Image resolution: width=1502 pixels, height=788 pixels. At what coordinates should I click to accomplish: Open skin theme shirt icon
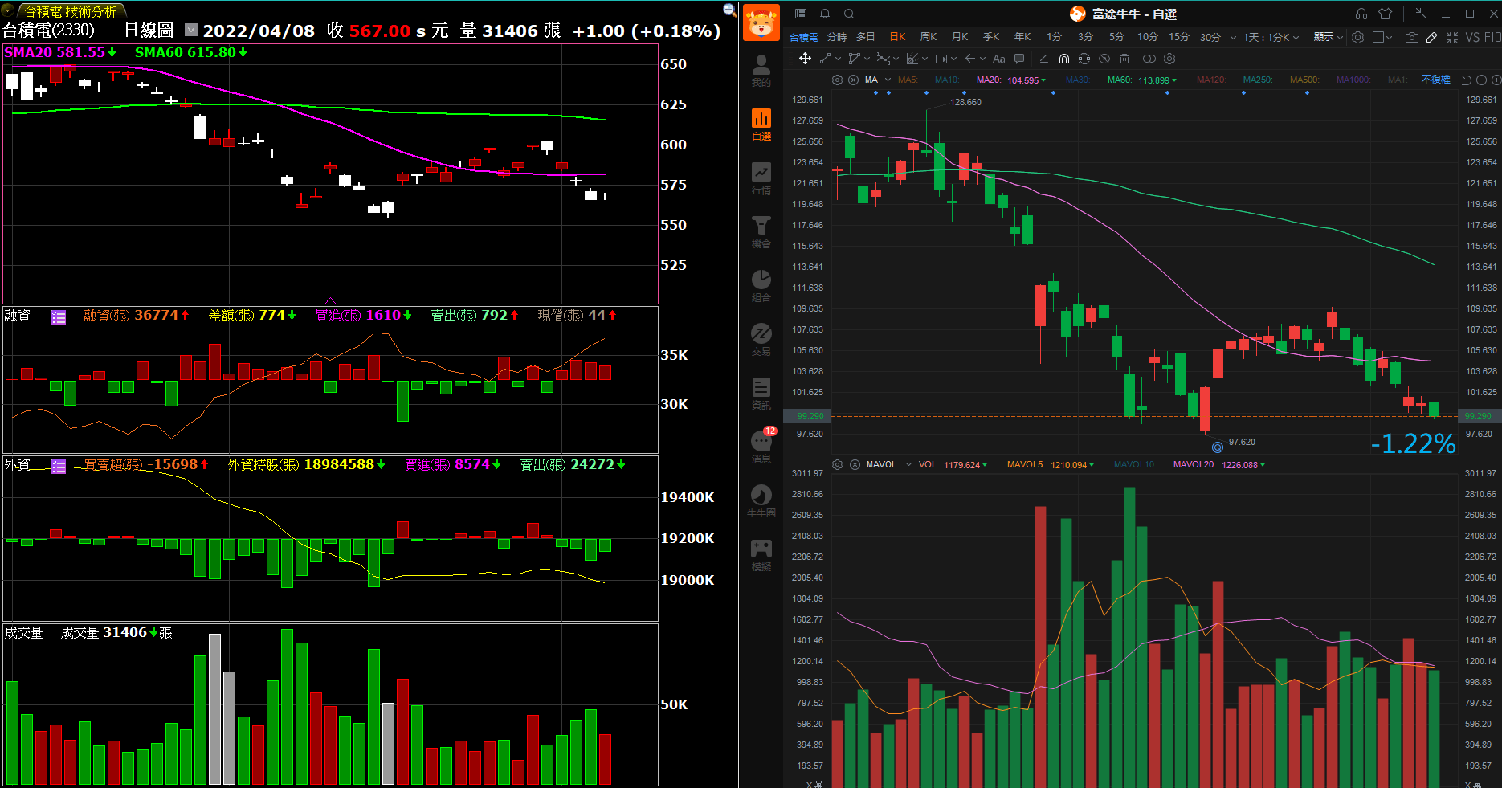click(x=1385, y=14)
